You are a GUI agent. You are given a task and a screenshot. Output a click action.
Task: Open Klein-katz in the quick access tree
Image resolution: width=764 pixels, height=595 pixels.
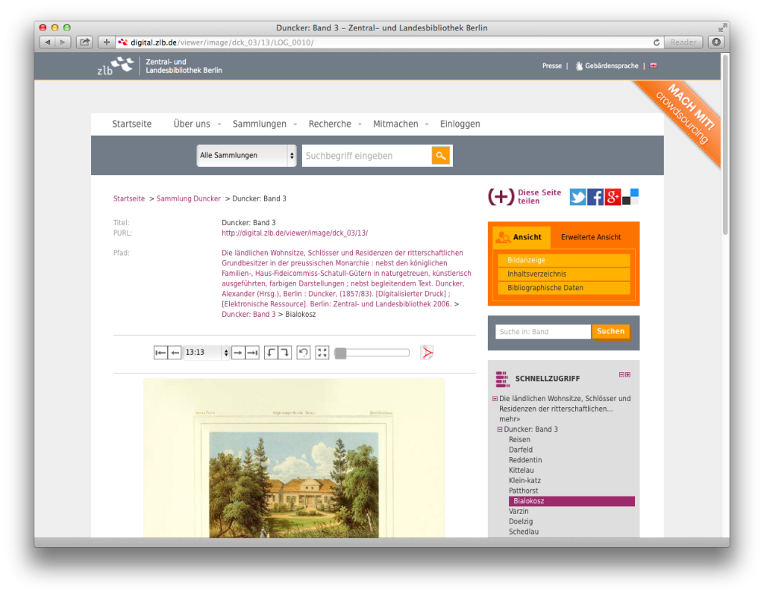[x=525, y=481]
